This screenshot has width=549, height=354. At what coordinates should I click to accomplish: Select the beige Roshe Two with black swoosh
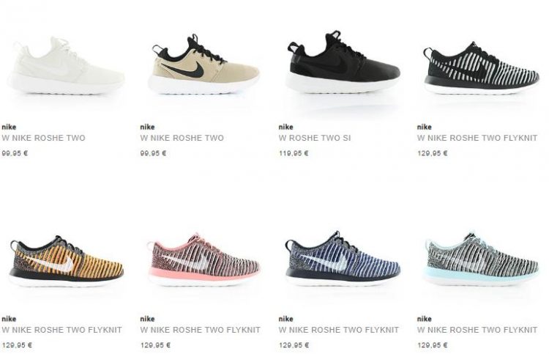tap(203, 64)
